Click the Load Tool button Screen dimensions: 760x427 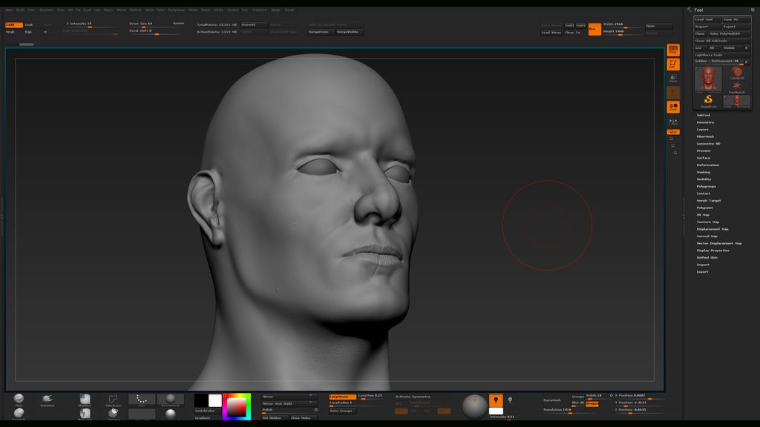[x=706, y=19]
